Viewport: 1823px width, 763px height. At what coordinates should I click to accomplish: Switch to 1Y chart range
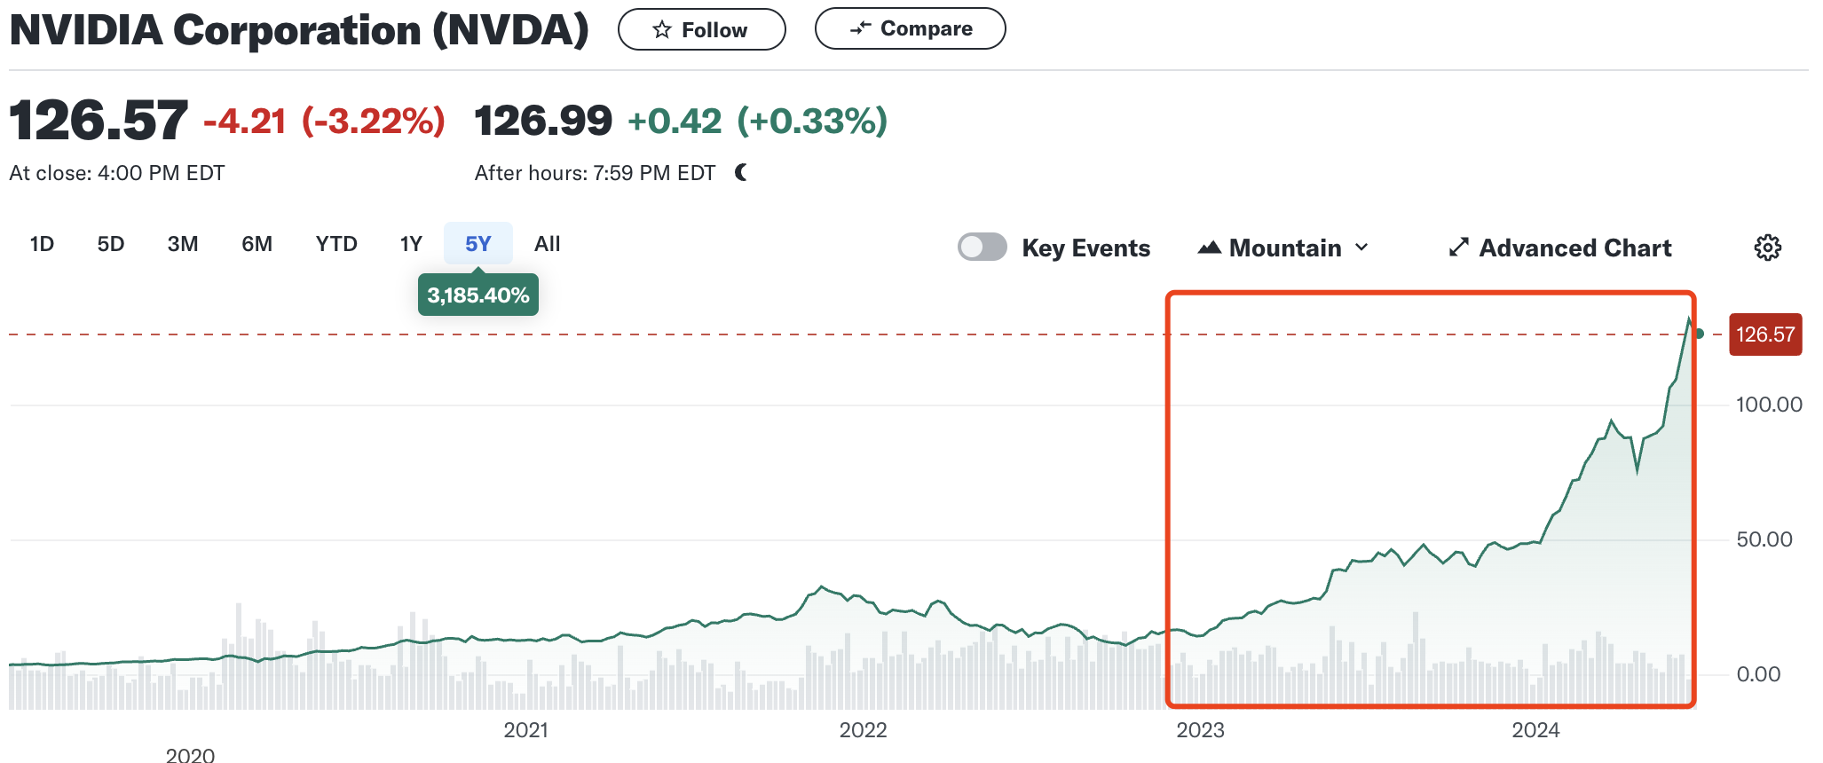(x=411, y=244)
